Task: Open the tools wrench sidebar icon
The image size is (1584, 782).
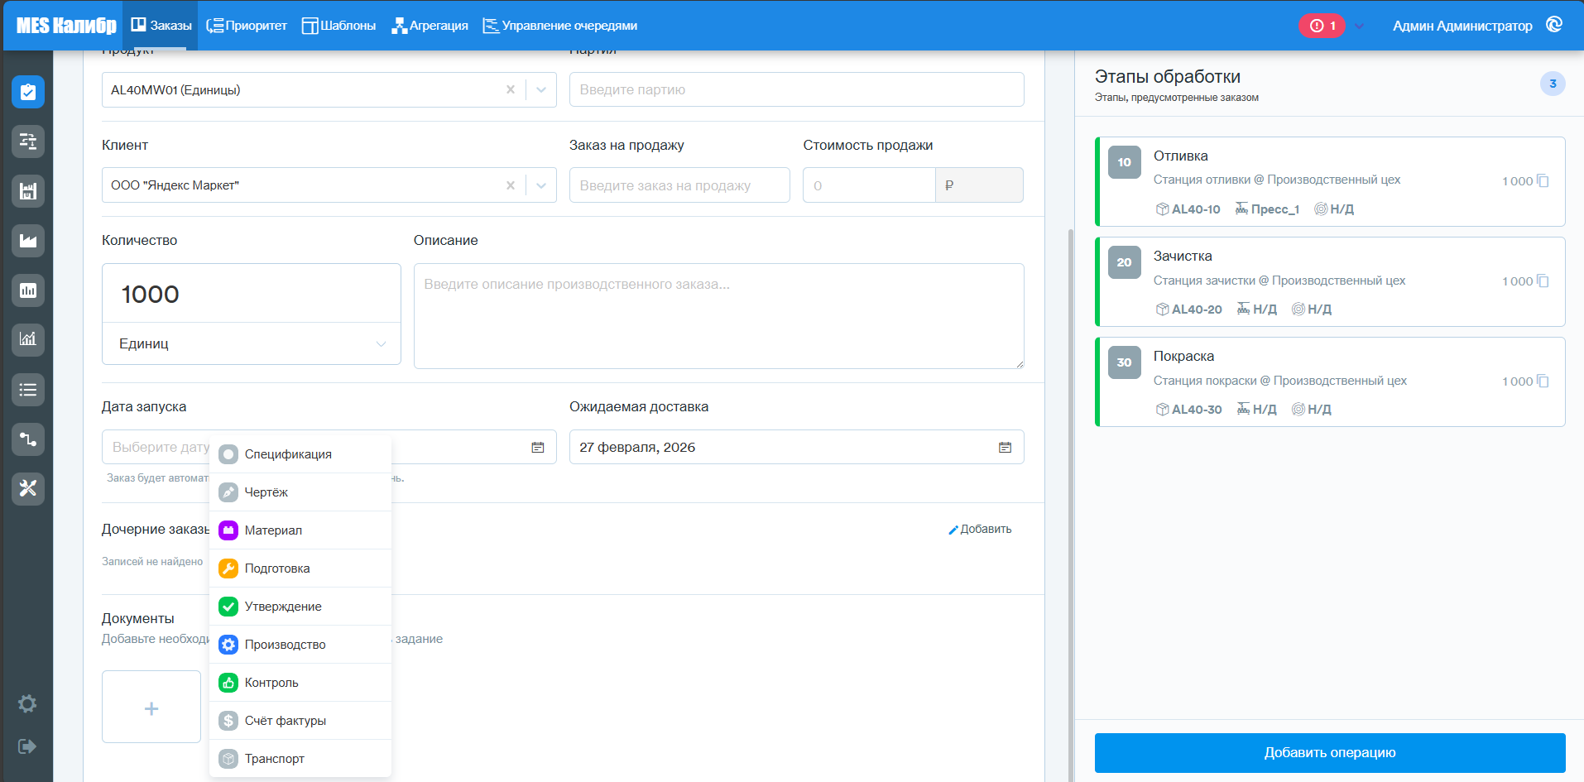Action: coord(28,488)
